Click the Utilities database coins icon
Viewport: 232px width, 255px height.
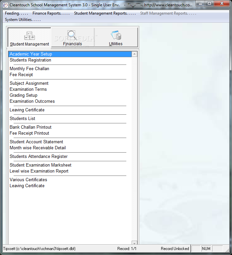click(116, 35)
